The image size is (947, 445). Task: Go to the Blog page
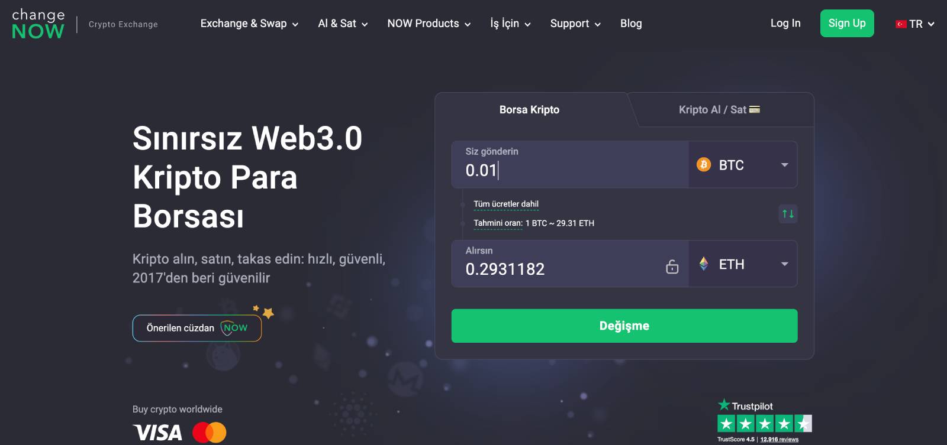point(631,24)
